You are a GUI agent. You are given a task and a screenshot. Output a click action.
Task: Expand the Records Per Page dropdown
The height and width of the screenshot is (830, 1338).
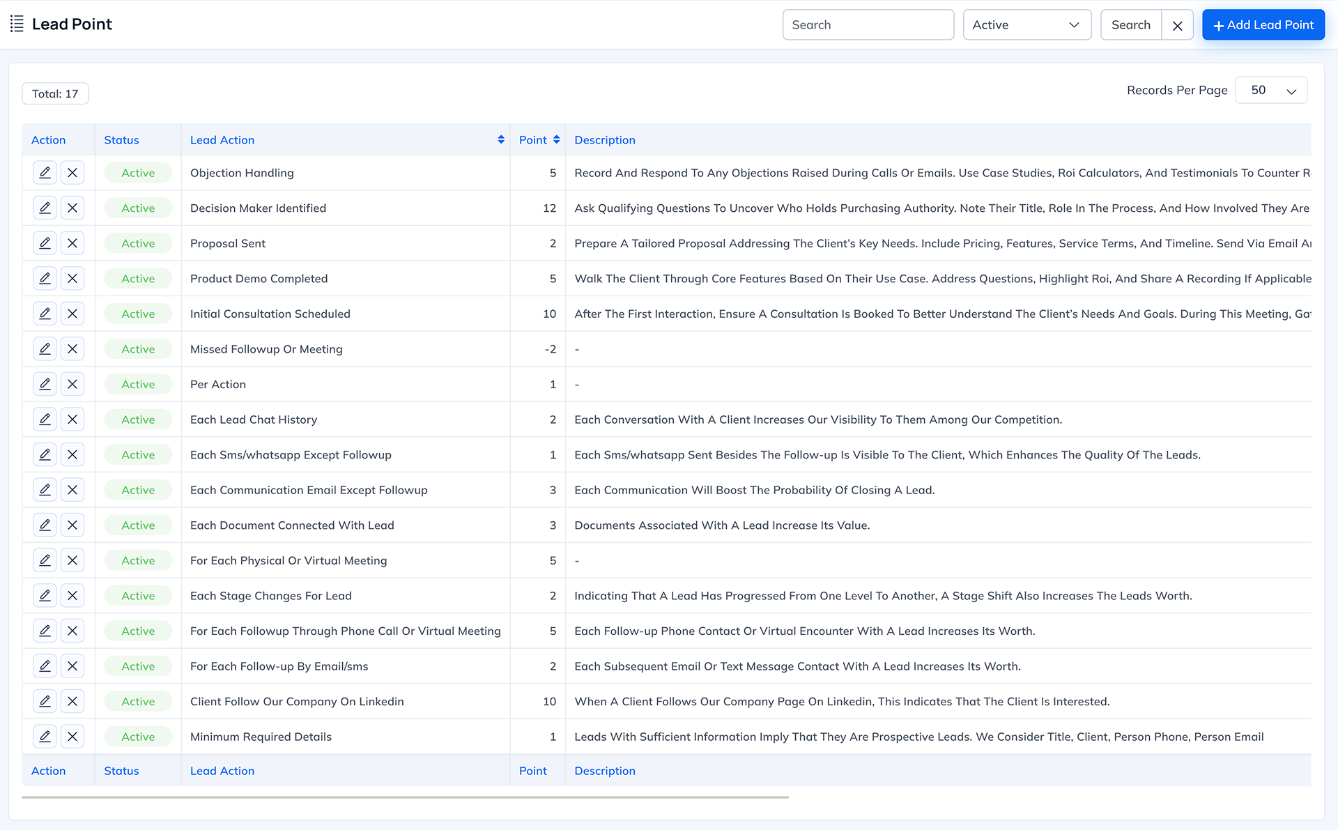point(1270,91)
